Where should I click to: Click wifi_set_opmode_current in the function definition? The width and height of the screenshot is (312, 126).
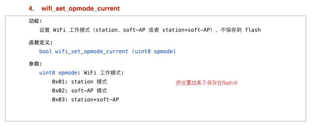pyautogui.click(x=92, y=52)
